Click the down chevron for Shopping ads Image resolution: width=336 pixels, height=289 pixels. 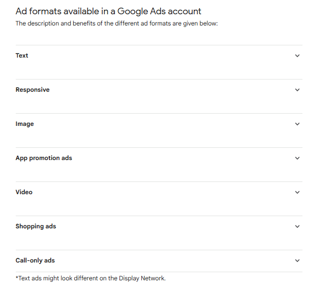297,226
